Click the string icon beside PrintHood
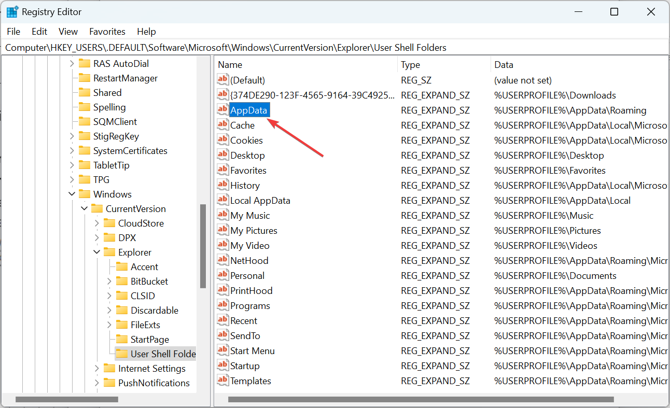670x408 pixels. (x=222, y=290)
